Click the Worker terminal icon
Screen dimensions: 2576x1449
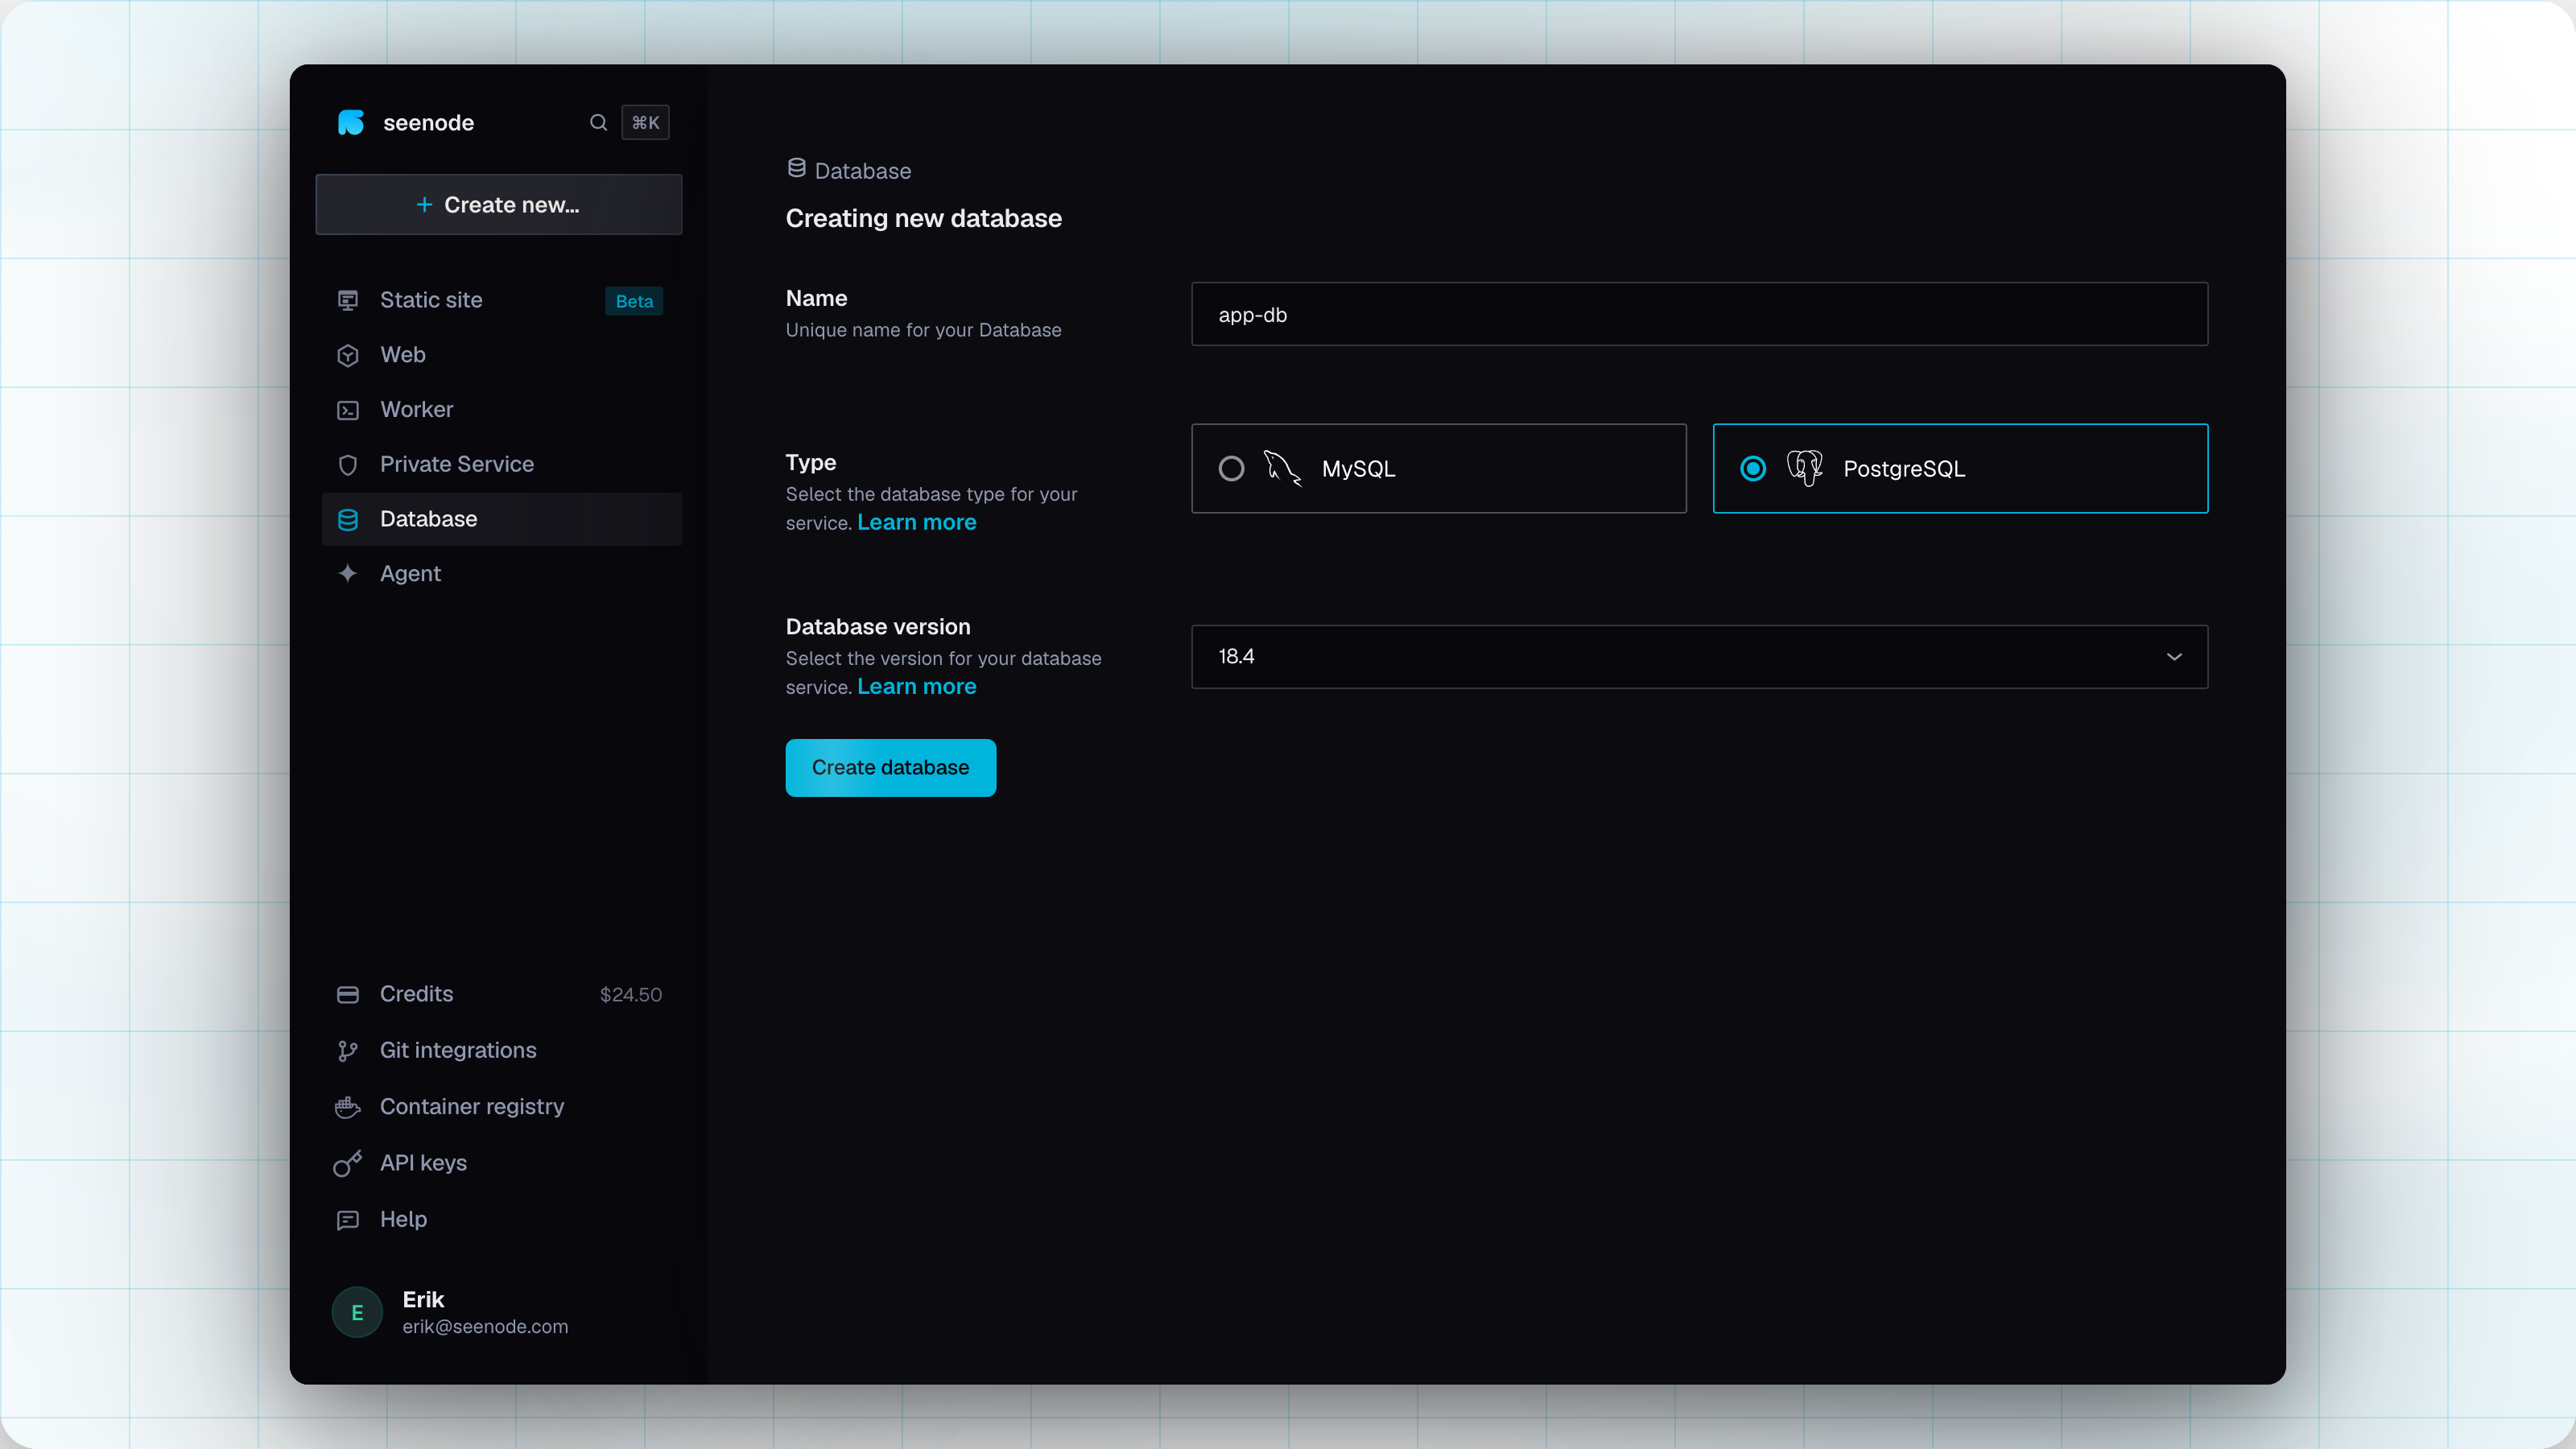(x=348, y=410)
